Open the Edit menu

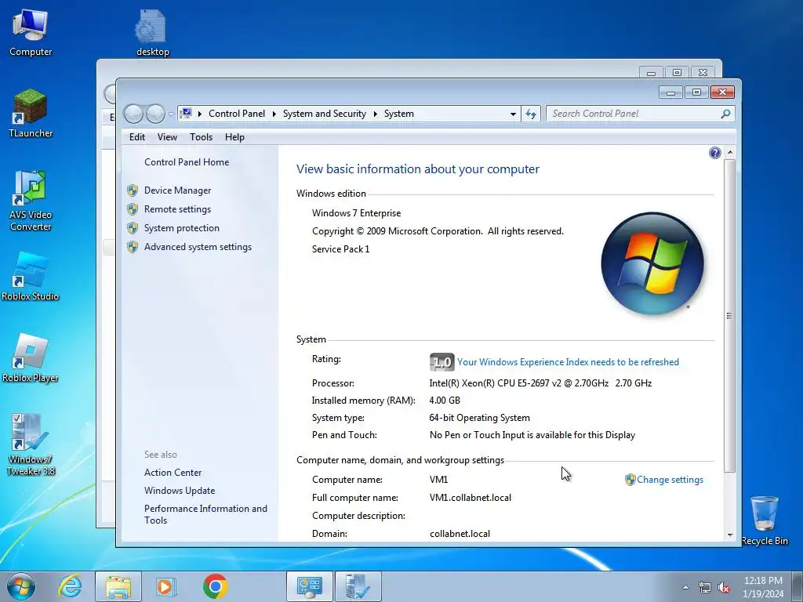pyautogui.click(x=137, y=137)
